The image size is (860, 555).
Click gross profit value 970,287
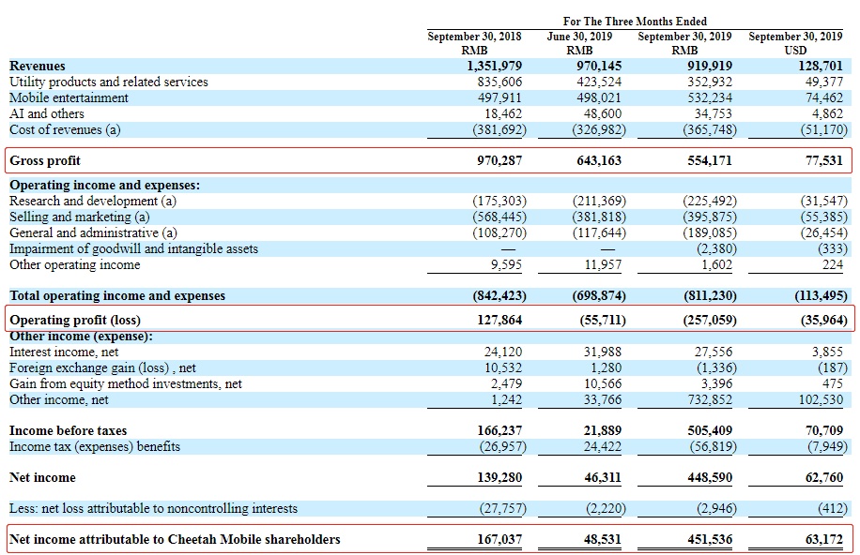[x=499, y=161]
